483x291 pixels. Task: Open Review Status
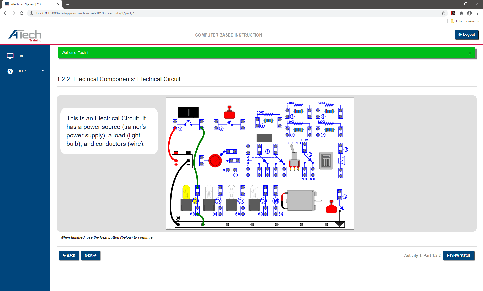point(459,255)
